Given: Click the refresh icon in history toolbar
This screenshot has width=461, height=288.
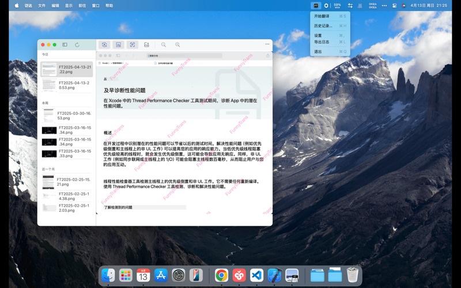Looking at the screenshot, I should tap(77, 44).
